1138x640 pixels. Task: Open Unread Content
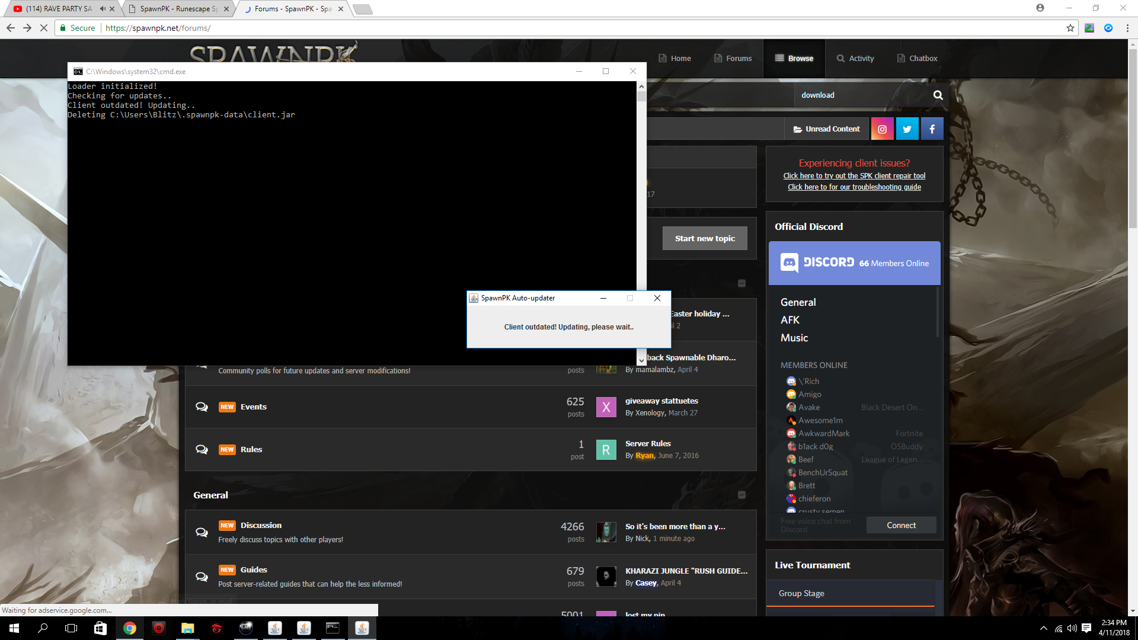coord(826,129)
